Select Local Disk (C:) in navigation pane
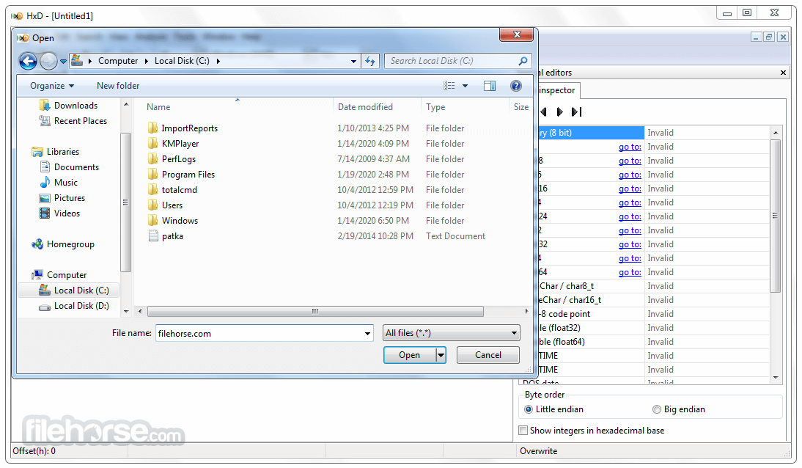Image resolution: width=802 pixels, height=468 pixels. (x=81, y=290)
